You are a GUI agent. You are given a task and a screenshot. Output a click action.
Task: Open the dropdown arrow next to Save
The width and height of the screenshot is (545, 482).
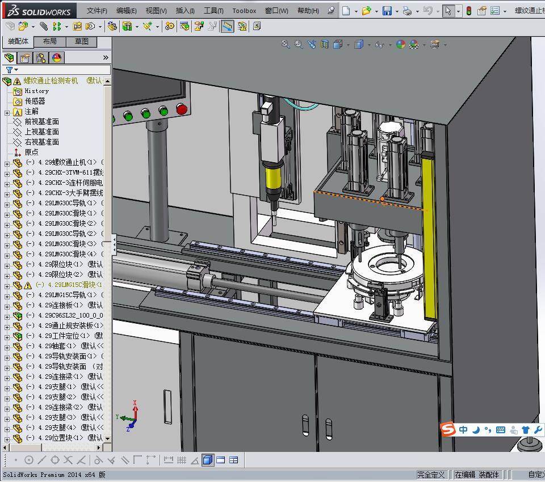[397, 11]
